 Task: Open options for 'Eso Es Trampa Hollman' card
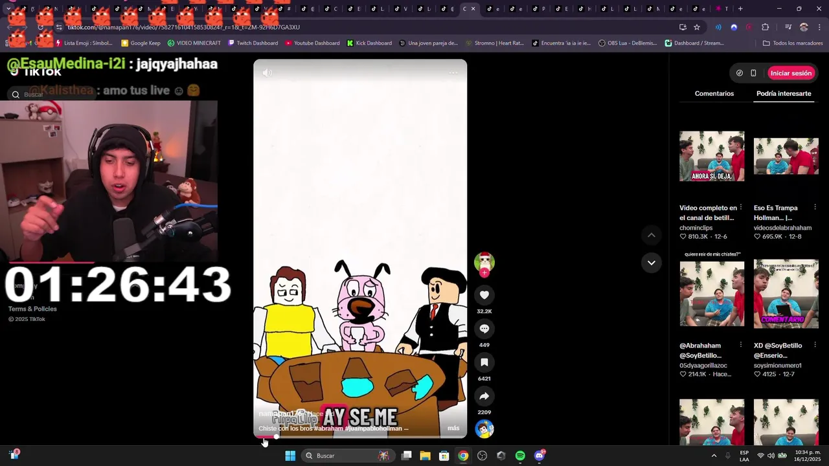pyautogui.click(x=815, y=208)
